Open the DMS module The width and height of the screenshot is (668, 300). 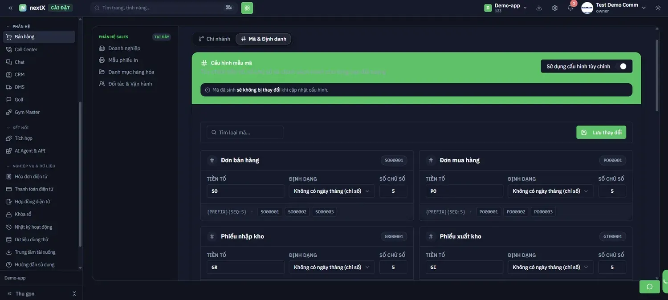(x=39, y=87)
